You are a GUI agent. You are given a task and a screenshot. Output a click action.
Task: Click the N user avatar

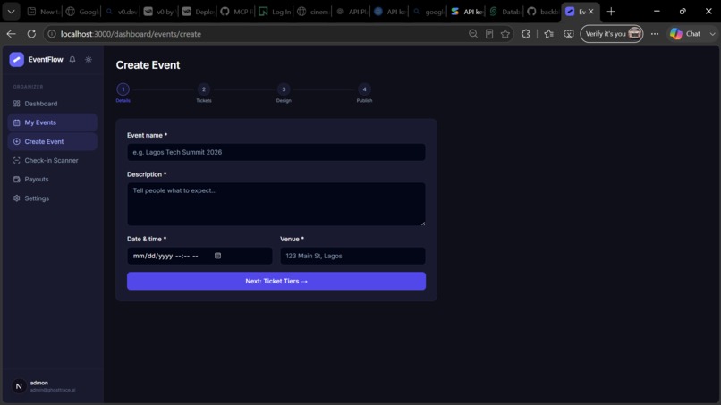click(19, 386)
